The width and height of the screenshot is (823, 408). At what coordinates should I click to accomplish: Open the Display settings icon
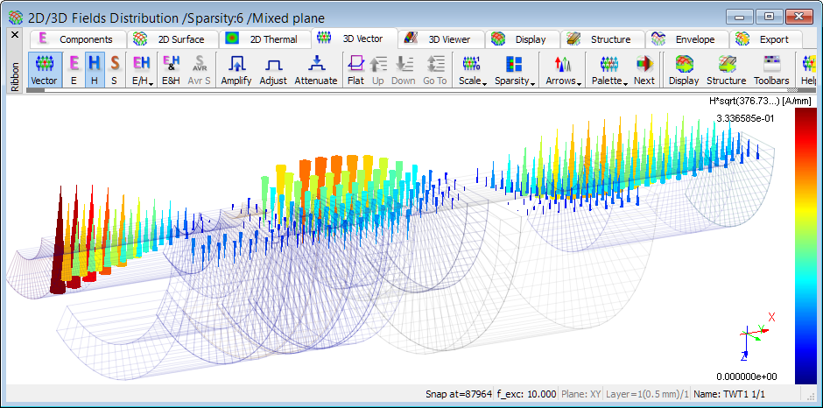[684, 69]
